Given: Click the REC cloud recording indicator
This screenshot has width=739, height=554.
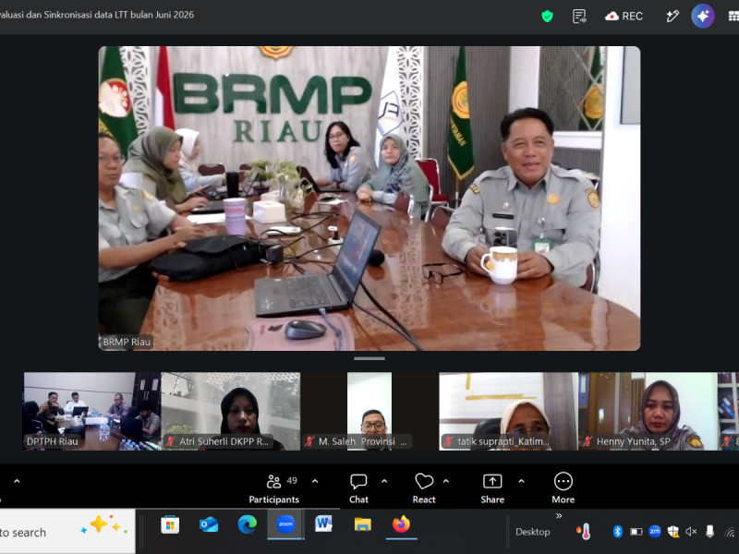Looking at the screenshot, I should pyautogui.click(x=624, y=17).
